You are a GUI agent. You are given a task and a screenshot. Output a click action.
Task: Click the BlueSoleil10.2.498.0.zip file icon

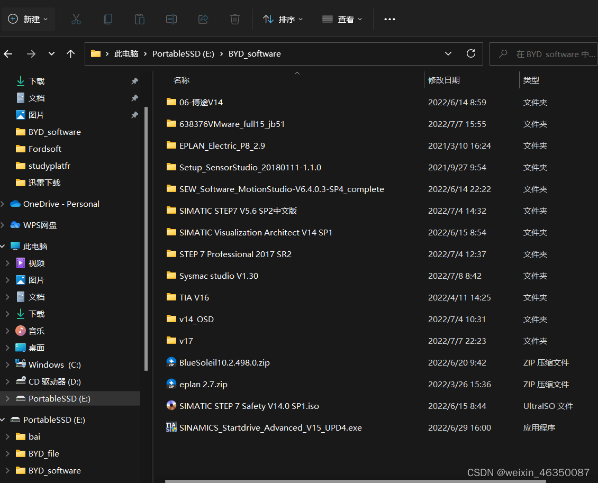click(x=171, y=362)
